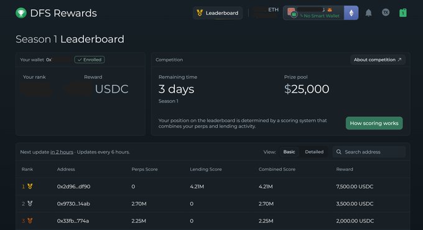The image size is (423, 230).
Task: Click the DFS Rewards title text
Action: click(63, 13)
